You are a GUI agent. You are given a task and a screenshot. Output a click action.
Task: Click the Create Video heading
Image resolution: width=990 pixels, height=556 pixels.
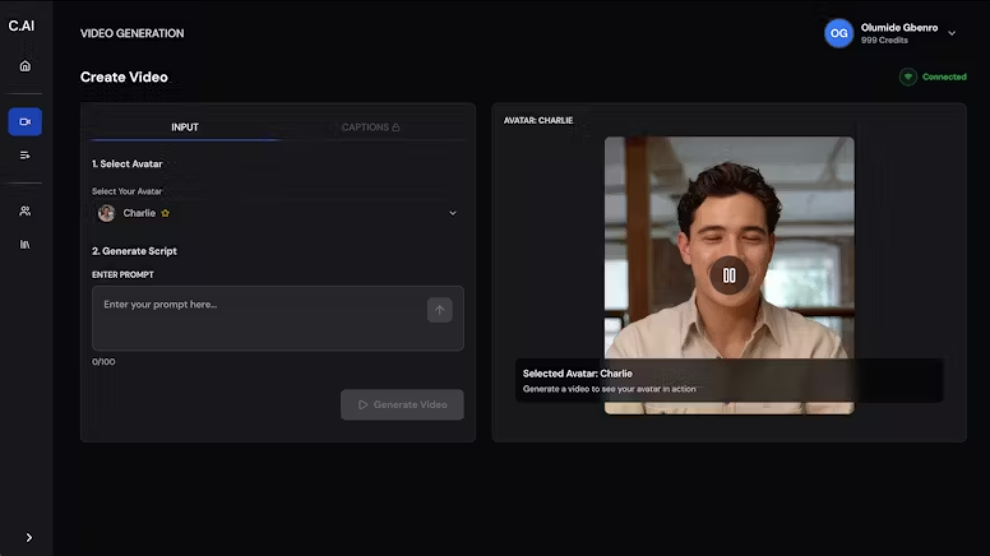click(x=124, y=77)
